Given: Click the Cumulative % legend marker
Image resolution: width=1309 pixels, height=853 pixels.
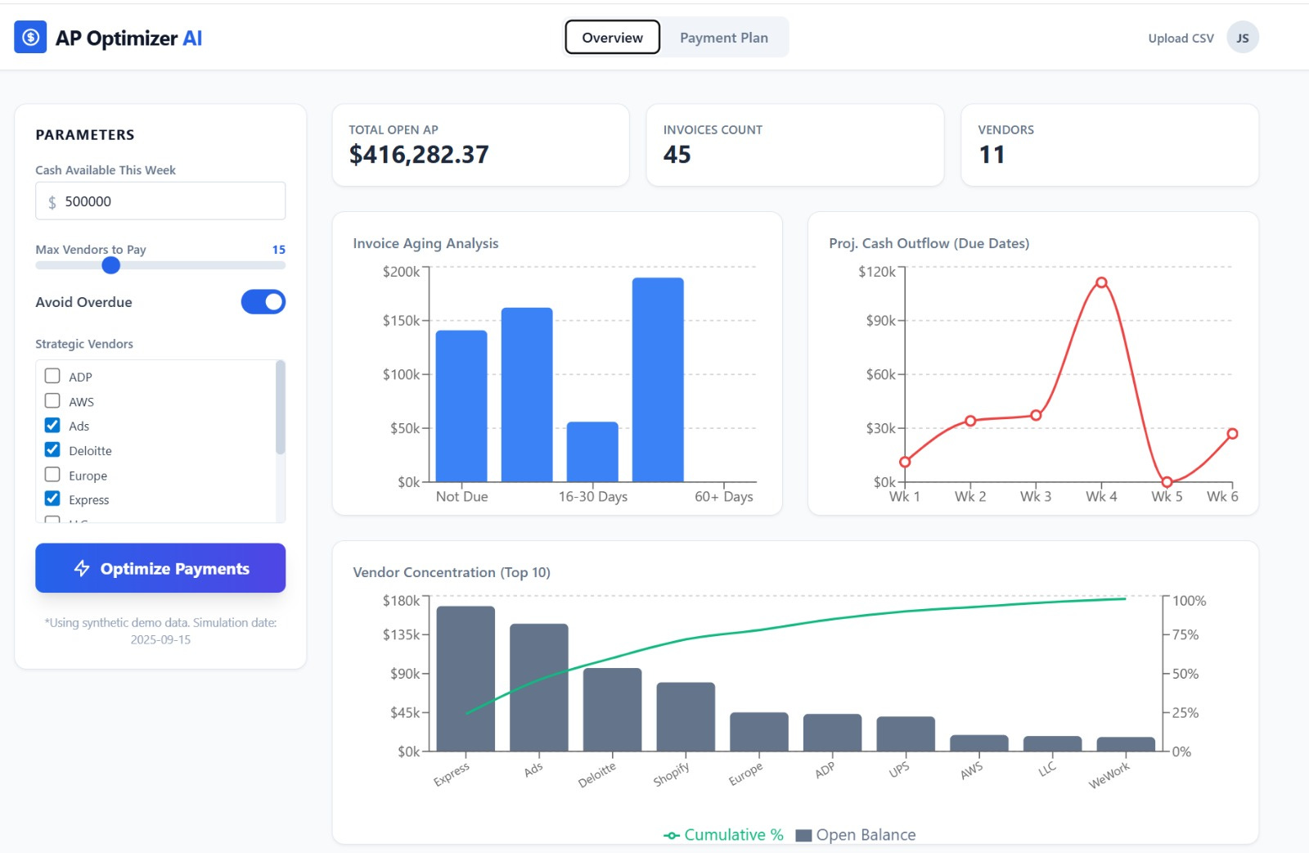Looking at the screenshot, I should [x=672, y=835].
